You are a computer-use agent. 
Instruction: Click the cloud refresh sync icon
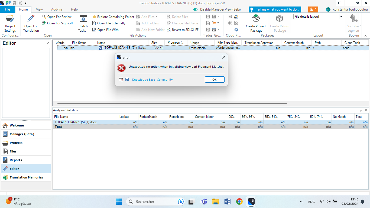click(x=236, y=30)
